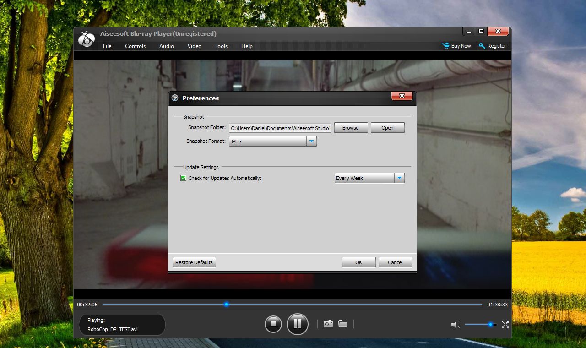Viewport: 586px width, 348px height.
Task: Open the Controls menu
Action: pos(136,46)
